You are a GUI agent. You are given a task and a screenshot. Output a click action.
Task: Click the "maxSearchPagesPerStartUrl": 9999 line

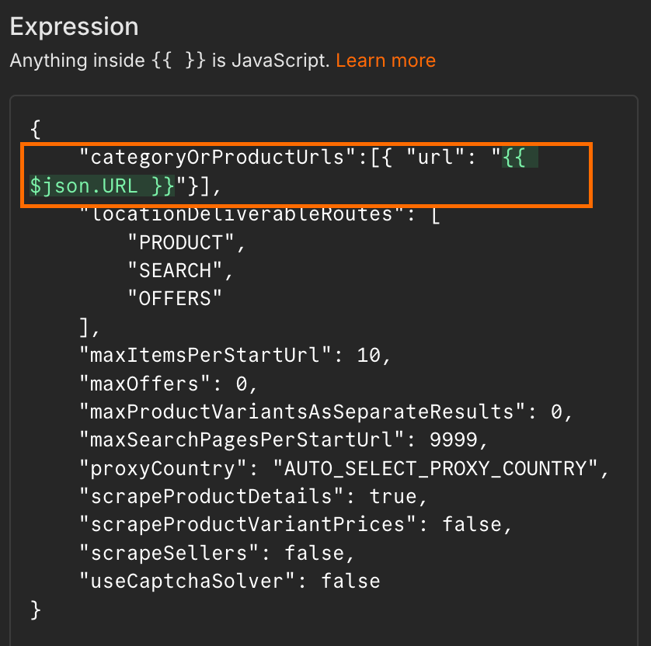point(283,440)
